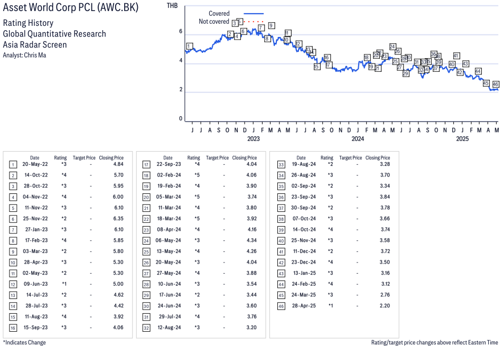Image resolution: width=504 pixels, height=346 pixels.
Task: Click closing price 4.34
Action: (x=251, y=240)
